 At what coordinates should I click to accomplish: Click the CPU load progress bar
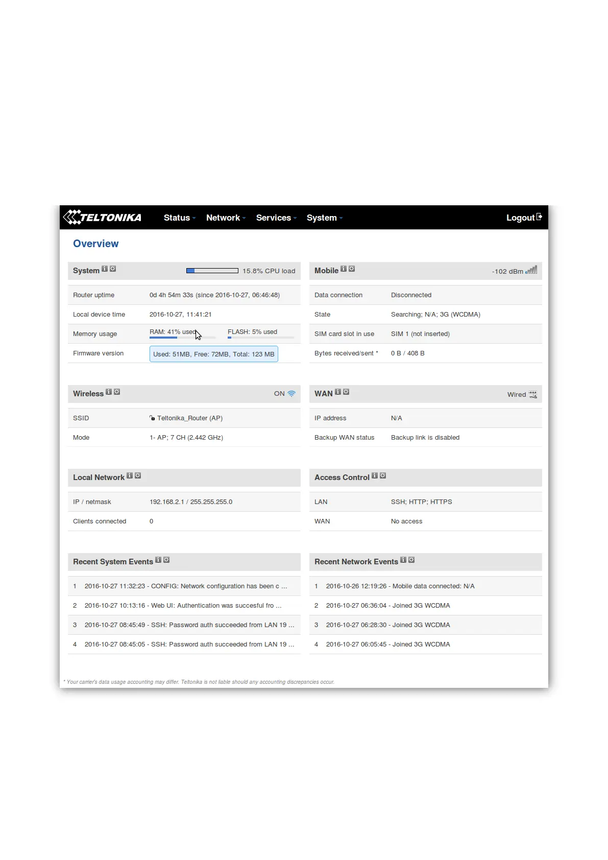coord(212,271)
